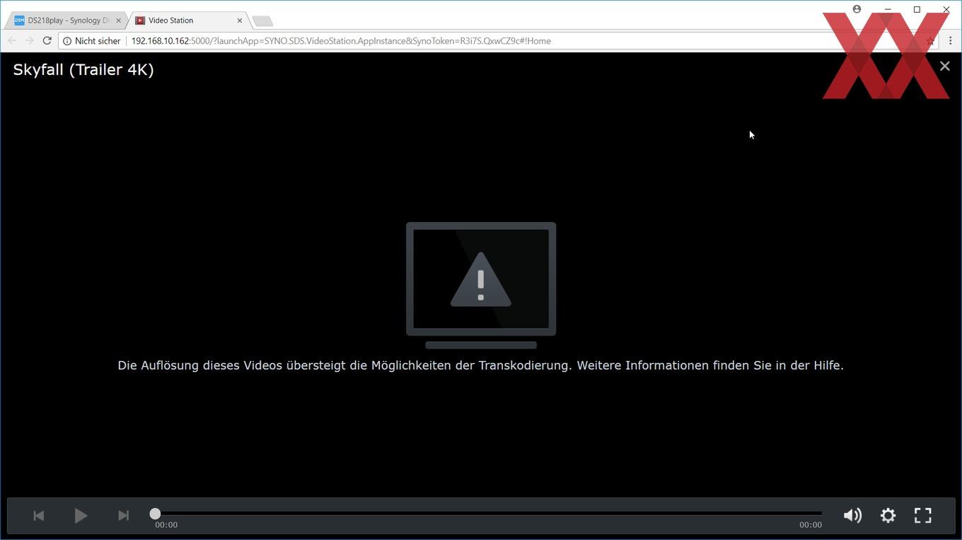This screenshot has width=962, height=540.
Task: Click the play button in player bar
Action: 81,515
